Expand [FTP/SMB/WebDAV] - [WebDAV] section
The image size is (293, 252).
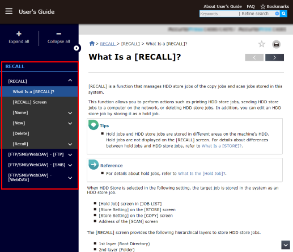point(70,178)
